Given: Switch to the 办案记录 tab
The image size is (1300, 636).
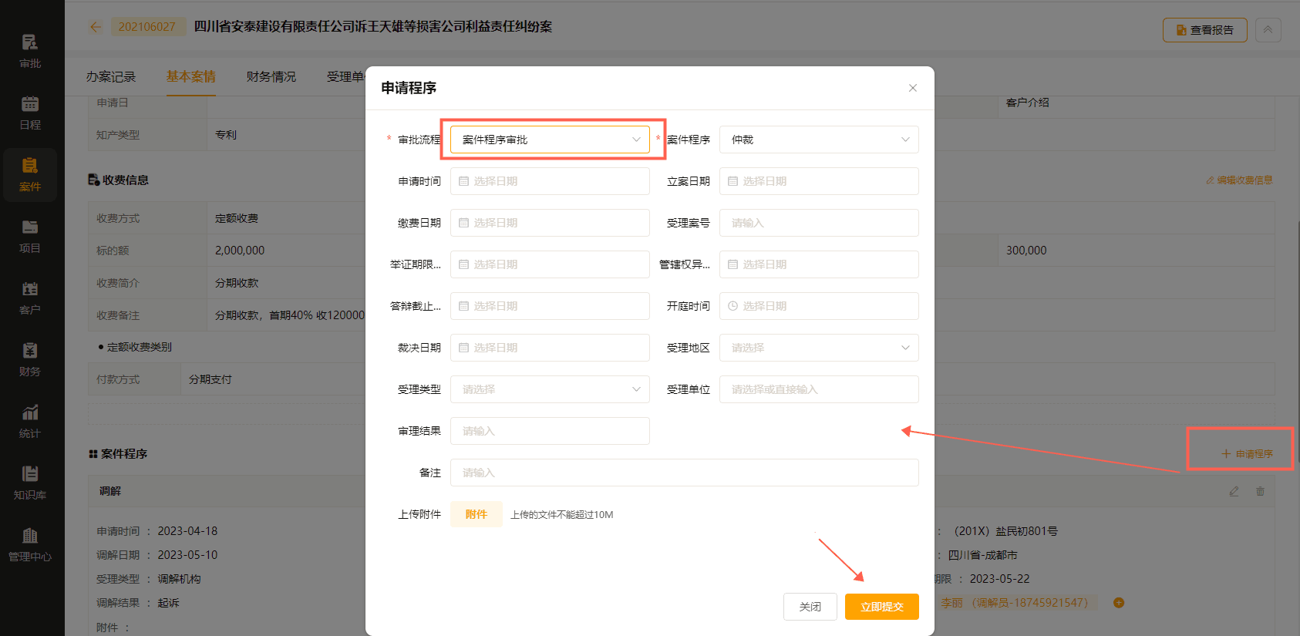Looking at the screenshot, I should pyautogui.click(x=111, y=76).
